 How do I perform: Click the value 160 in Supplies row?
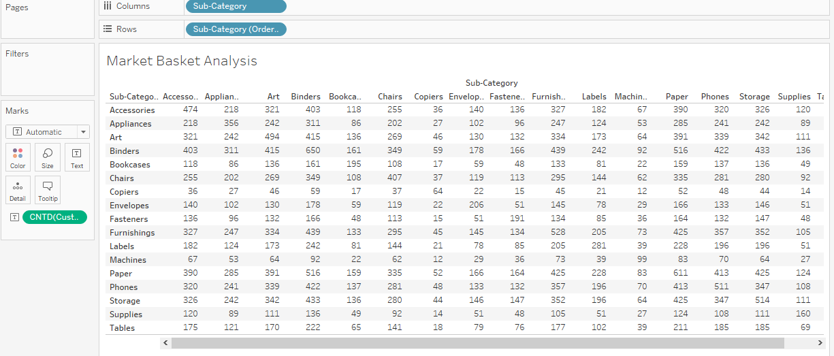(803, 314)
